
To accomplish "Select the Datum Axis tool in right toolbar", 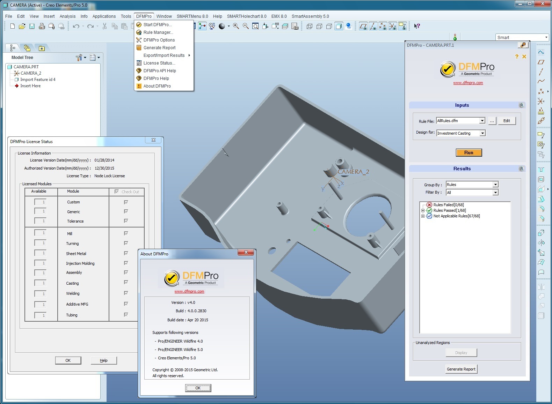I will click(x=541, y=72).
